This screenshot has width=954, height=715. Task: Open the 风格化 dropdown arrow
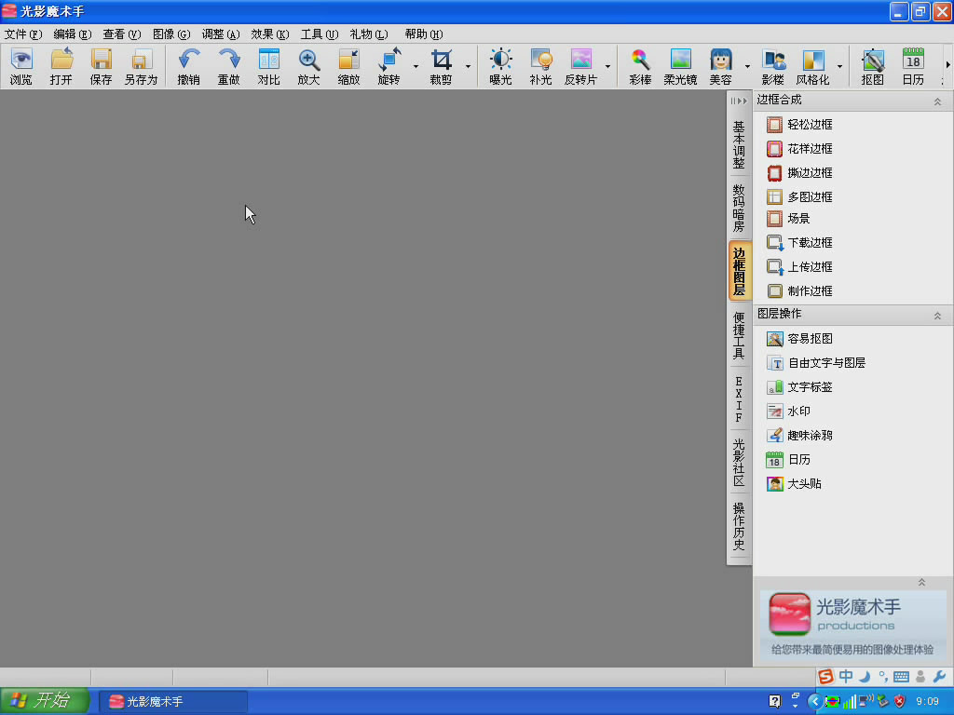click(x=839, y=66)
